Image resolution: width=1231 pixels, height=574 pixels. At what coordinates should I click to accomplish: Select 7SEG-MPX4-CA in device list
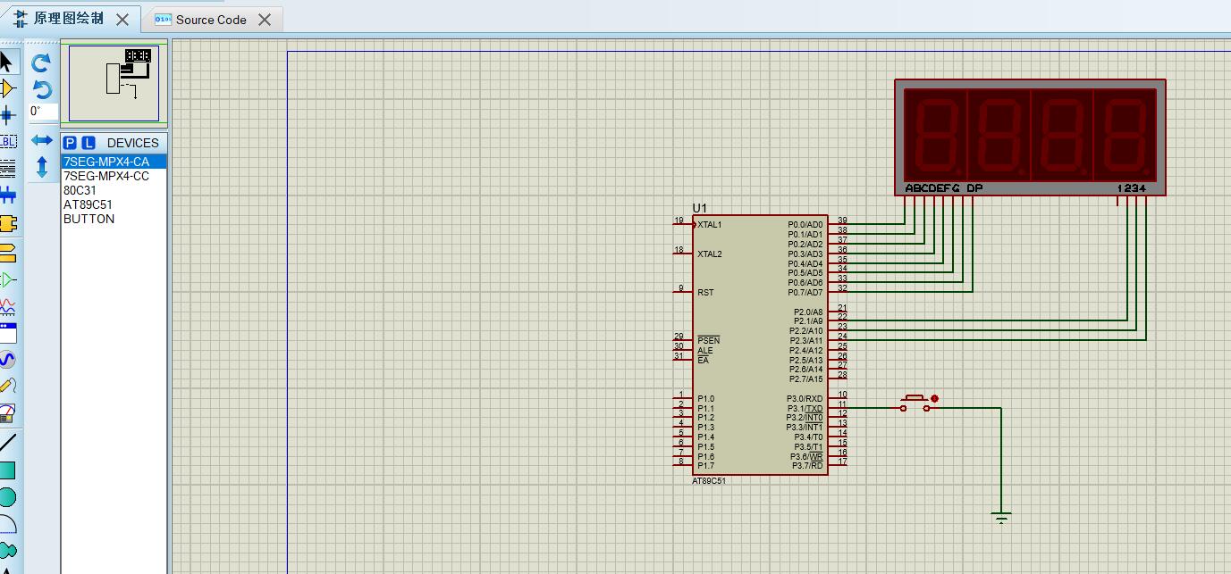tap(114, 162)
